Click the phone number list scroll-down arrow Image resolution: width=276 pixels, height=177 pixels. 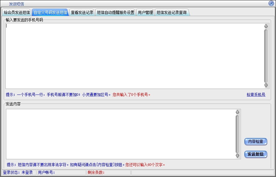pyautogui.click(x=266, y=85)
